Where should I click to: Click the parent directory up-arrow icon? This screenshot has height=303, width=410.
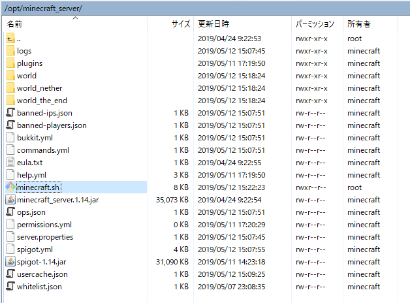[10, 39]
